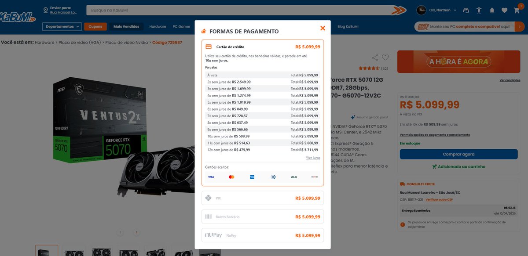Viewport: 528px width, 256px height.
Task: Click the Rua Manoel Lo... delivery address
Action: pos(63,12)
